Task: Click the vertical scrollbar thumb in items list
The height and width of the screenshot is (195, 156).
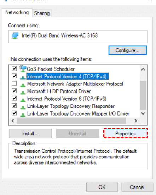Action: [x=143, y=95]
